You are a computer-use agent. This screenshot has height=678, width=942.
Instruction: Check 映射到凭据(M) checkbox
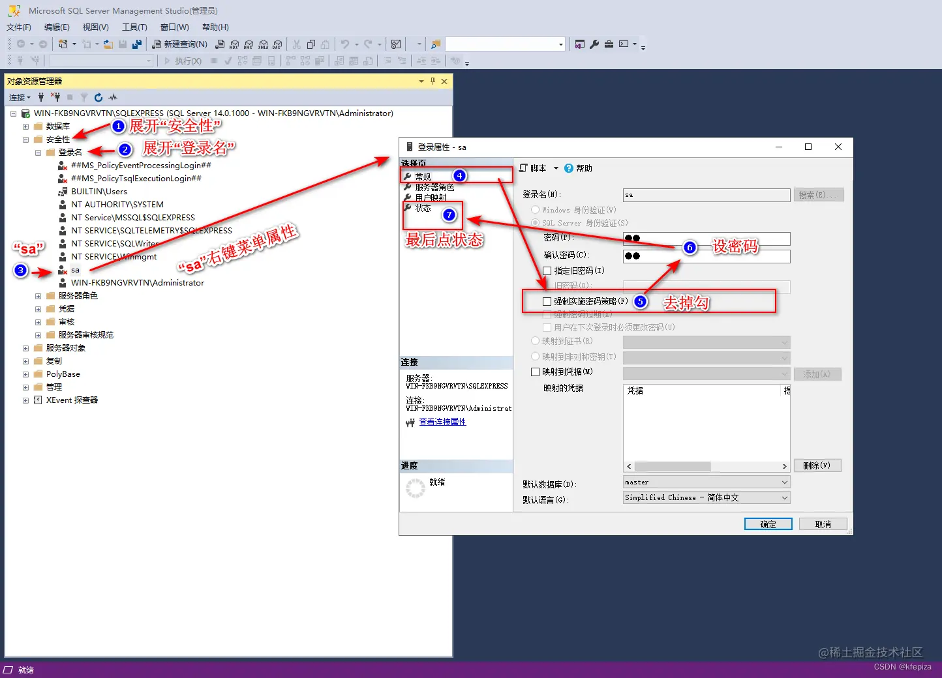click(x=536, y=372)
